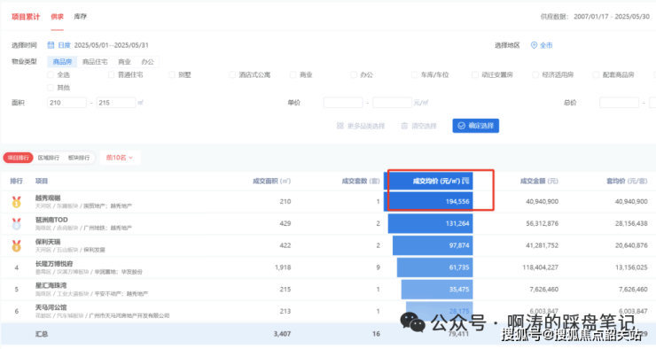Open the 星汇海珠湾 project name

pyautogui.click(x=51, y=285)
